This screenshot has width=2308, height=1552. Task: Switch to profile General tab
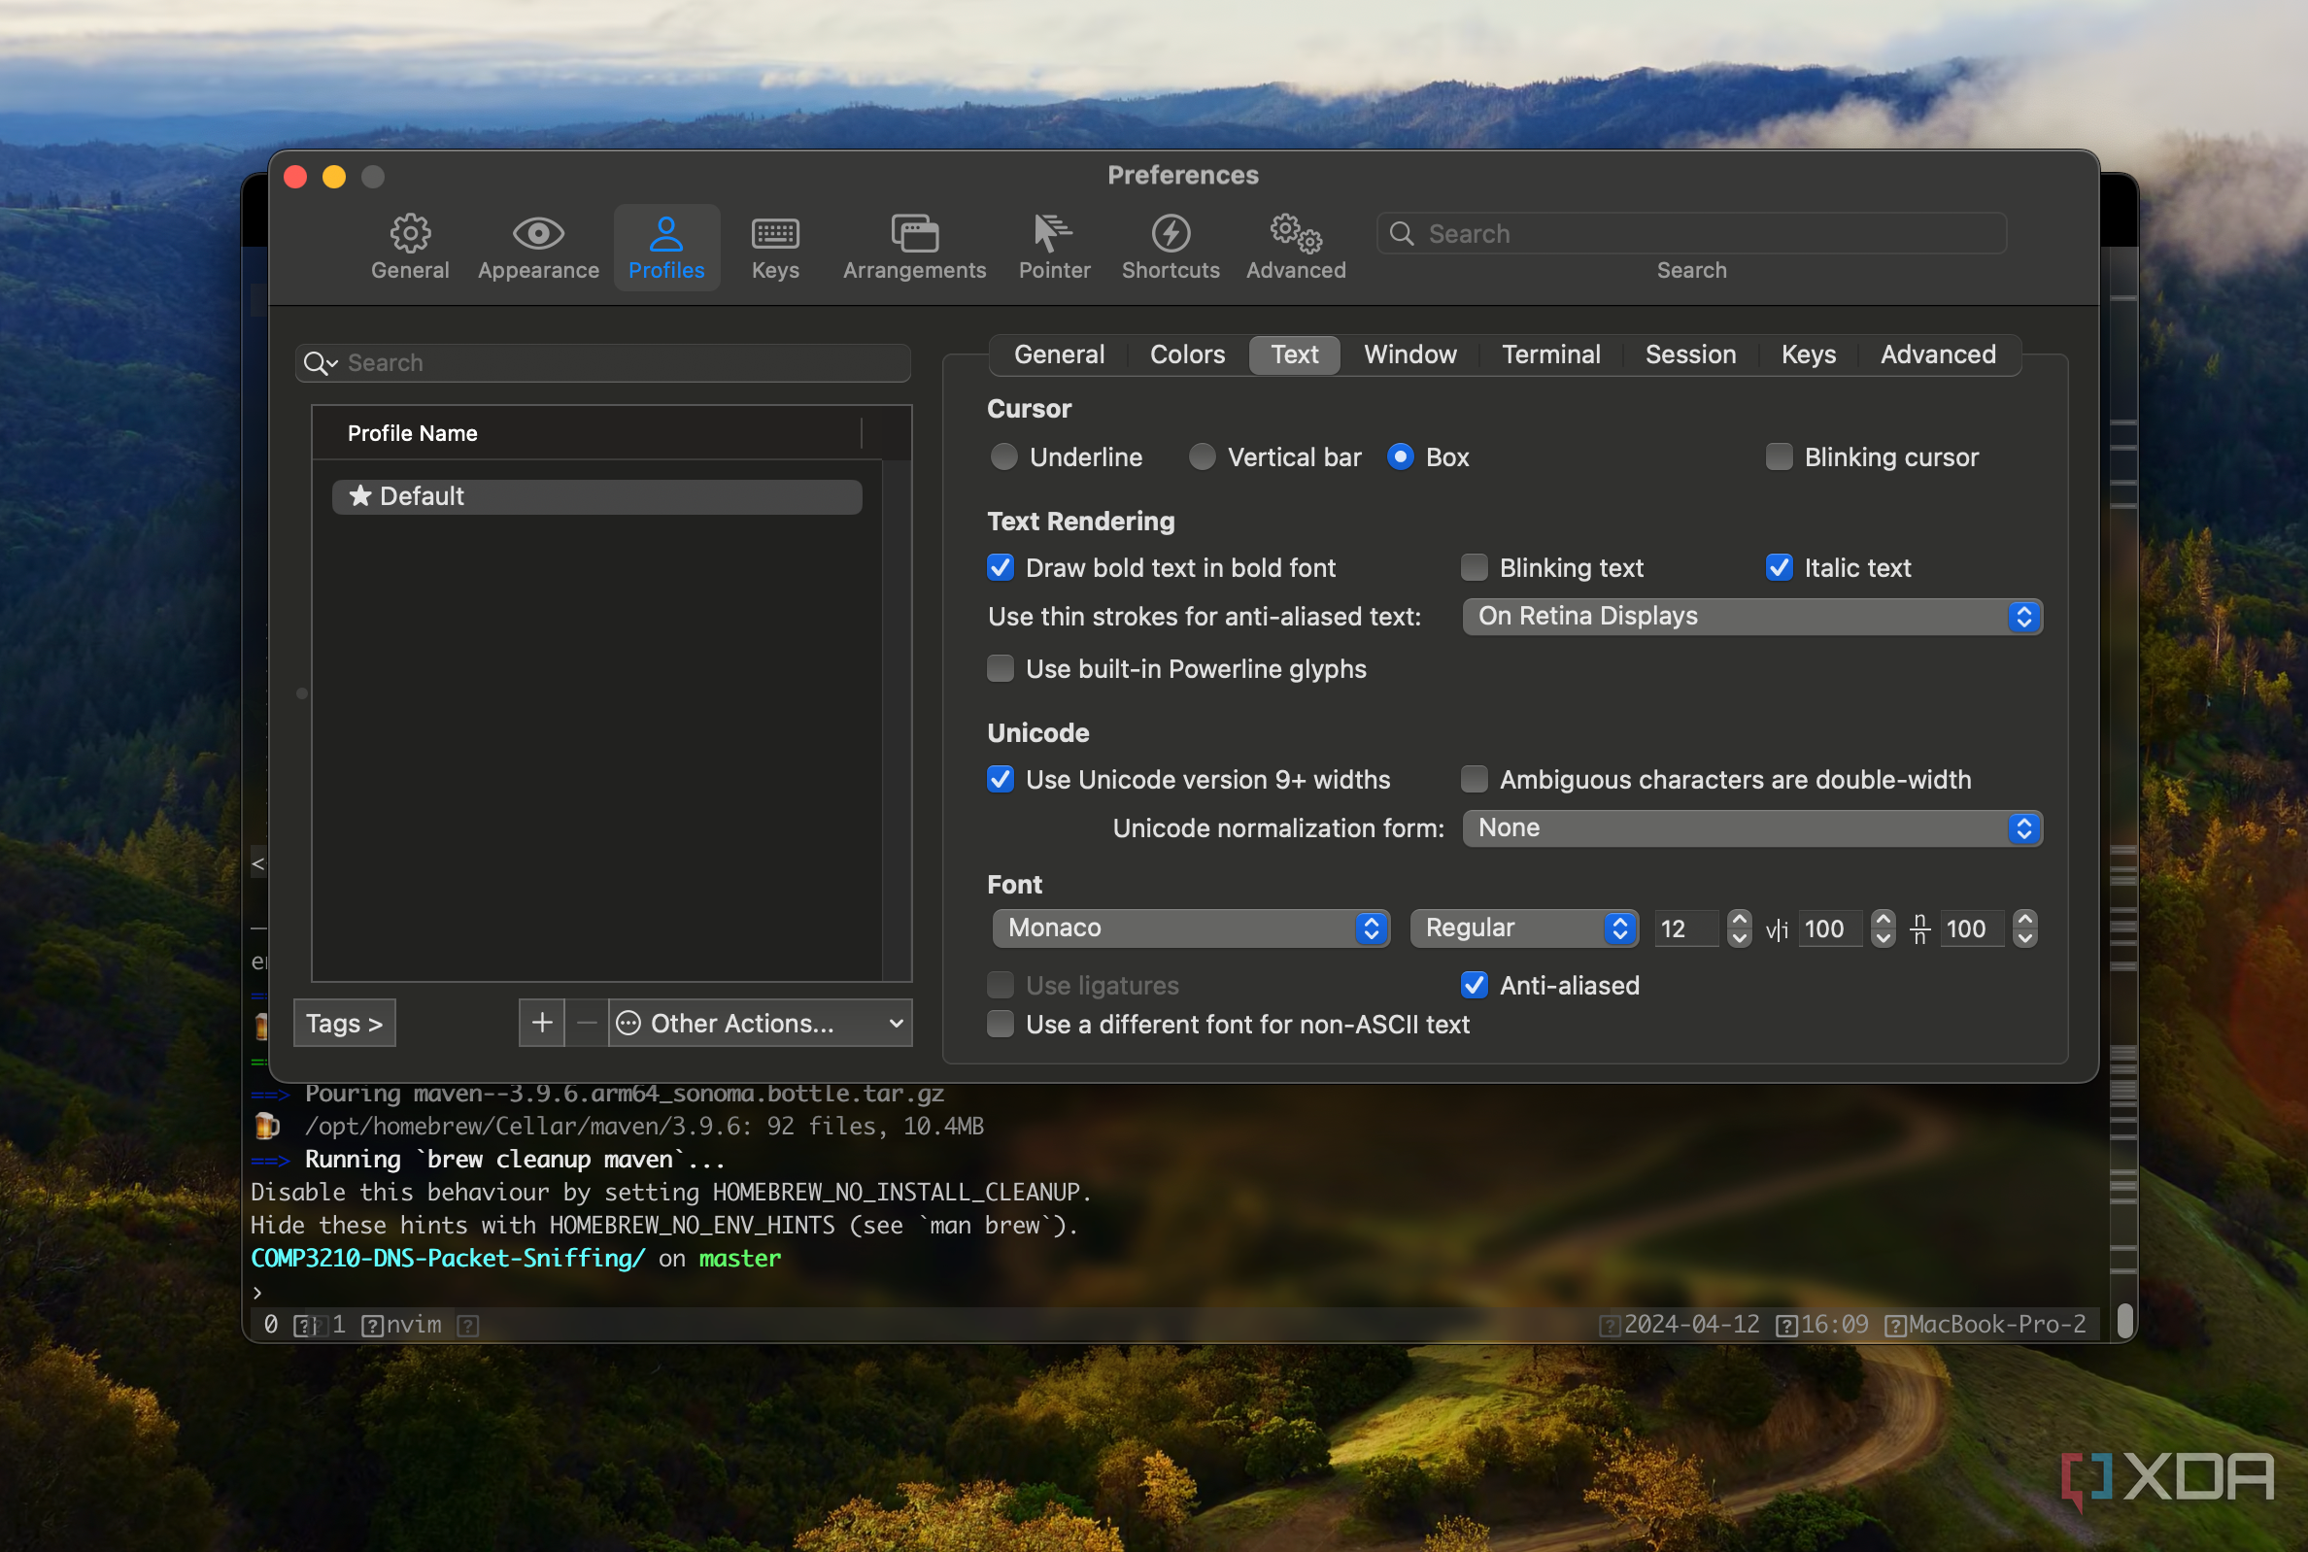tap(1059, 354)
